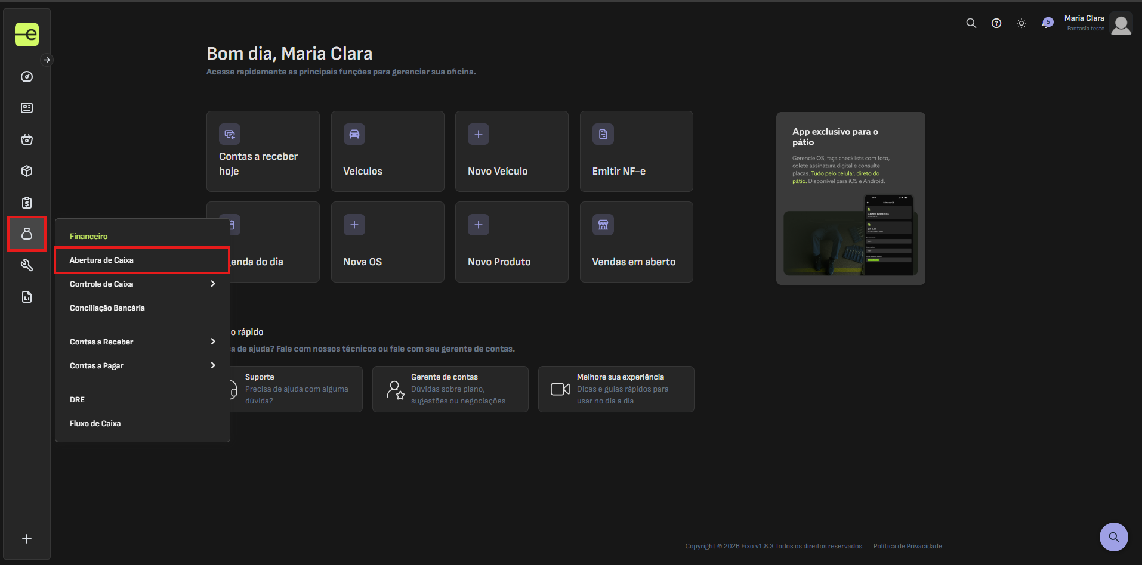Screen dimensions: 1142x565
Task: Toggle light/dark theme with the sun icon
Action: [1021, 23]
